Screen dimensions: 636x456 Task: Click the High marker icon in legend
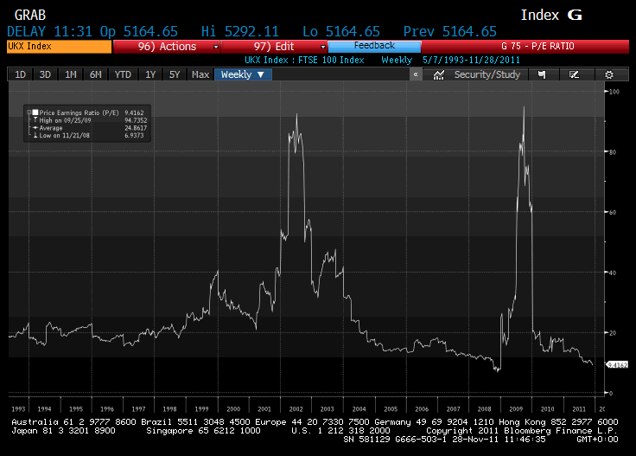click(35, 120)
